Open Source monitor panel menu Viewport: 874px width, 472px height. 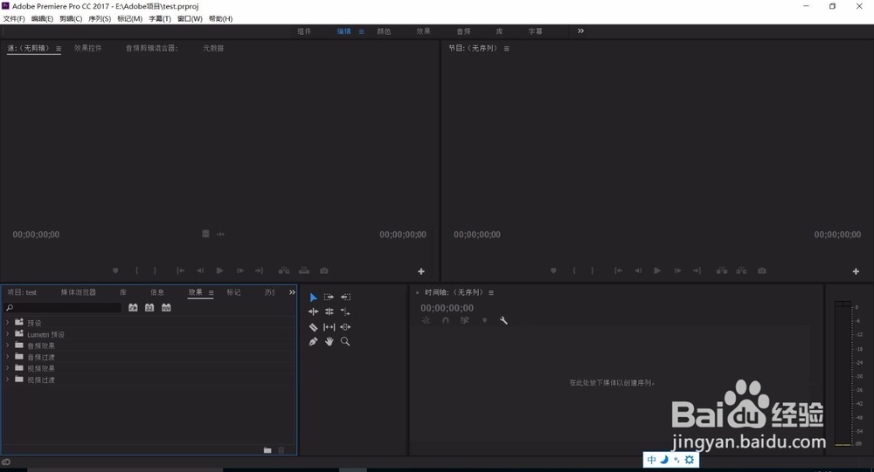pyautogui.click(x=59, y=49)
